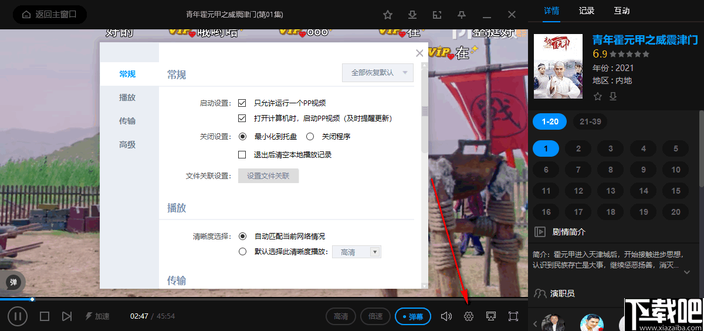Click the mini-window mode icon in title bar
Image resolution: width=704 pixels, height=331 pixels.
[x=437, y=15]
